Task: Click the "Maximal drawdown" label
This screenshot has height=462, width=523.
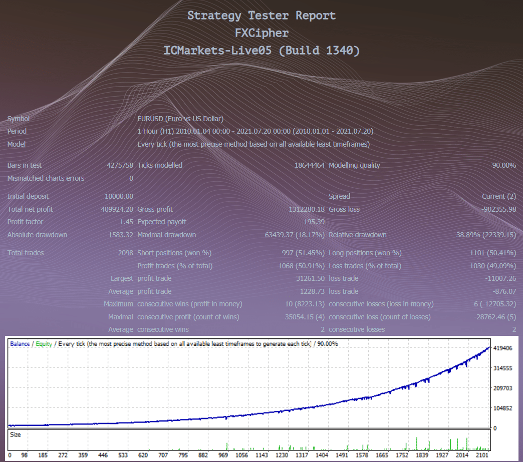Action: [167, 235]
